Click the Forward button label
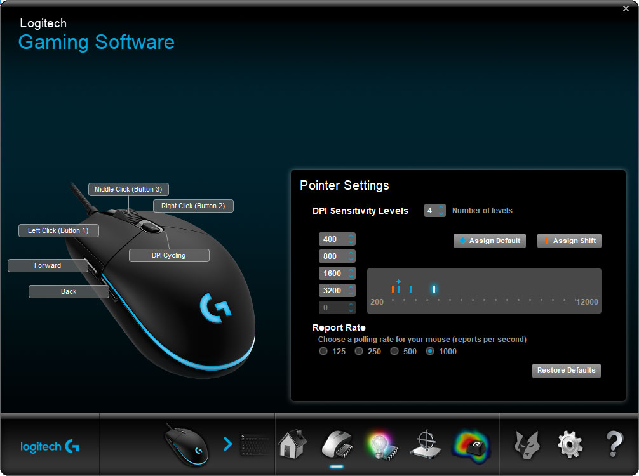The width and height of the screenshot is (639, 476). coord(48,265)
